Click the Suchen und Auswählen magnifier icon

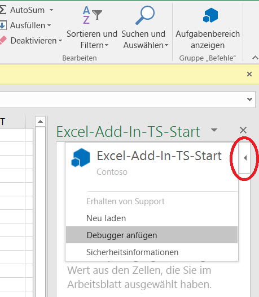pyautogui.click(x=145, y=15)
